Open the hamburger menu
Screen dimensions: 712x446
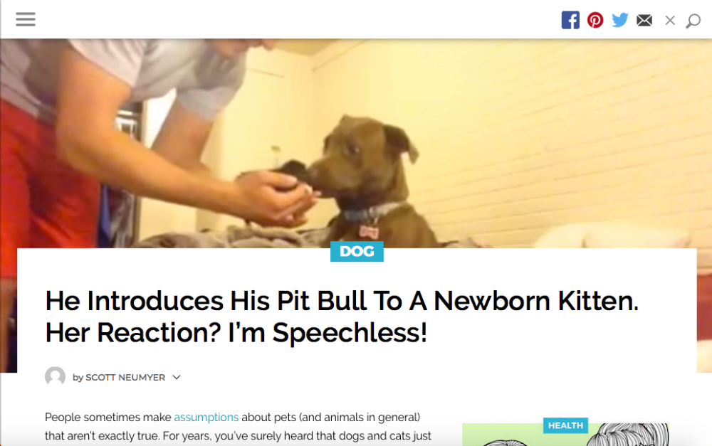click(26, 19)
